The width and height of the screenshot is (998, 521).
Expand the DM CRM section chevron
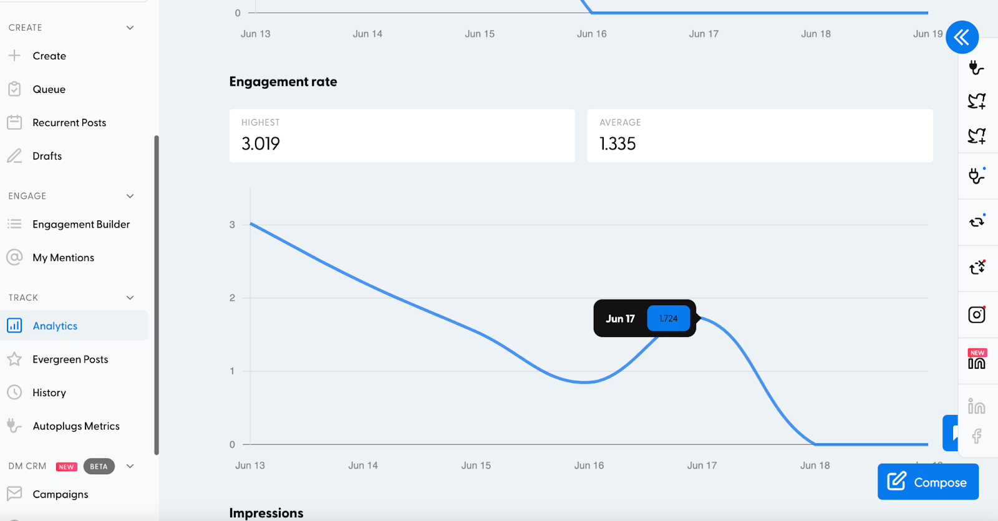[130, 466]
